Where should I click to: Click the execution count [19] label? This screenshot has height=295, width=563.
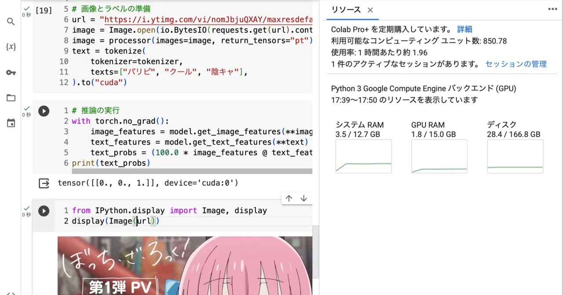coord(44,10)
